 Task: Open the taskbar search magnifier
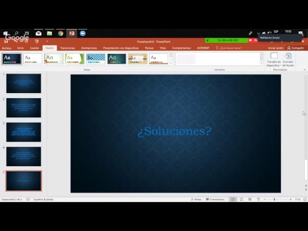click(x=16, y=33)
